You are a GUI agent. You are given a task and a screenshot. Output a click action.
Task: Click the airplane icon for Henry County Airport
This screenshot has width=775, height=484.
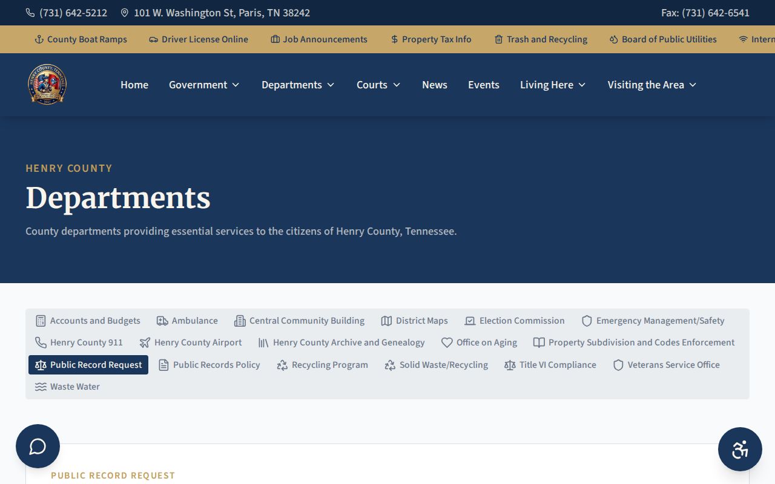click(x=145, y=342)
